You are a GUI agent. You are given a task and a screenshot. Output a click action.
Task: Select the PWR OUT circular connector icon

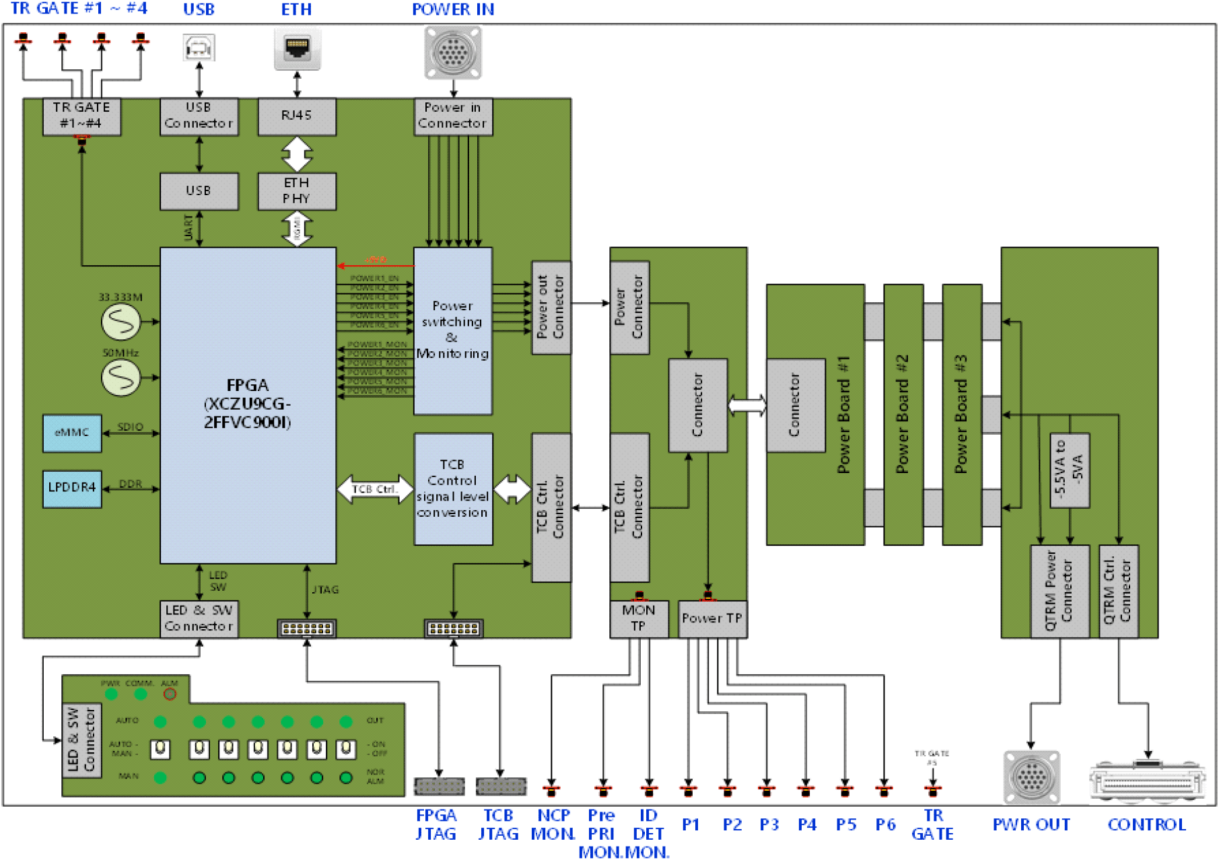pyautogui.click(x=1031, y=777)
